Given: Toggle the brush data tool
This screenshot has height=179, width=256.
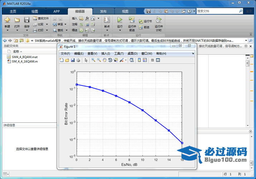Looking at the screenshot, I should click(x=121, y=60).
